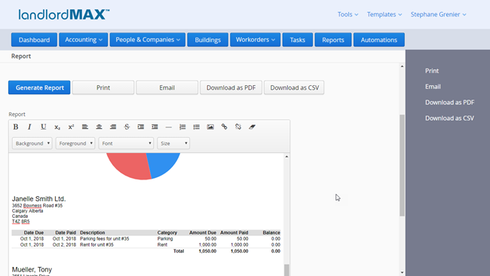Click 'Parking fees for unit #35' description
The image size is (490, 276).
[x=104, y=238]
